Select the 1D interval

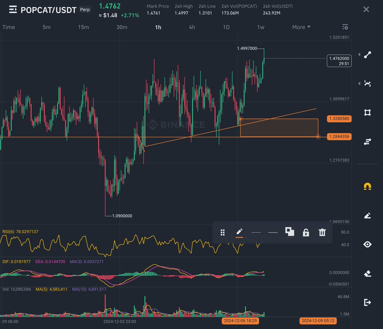(x=226, y=27)
